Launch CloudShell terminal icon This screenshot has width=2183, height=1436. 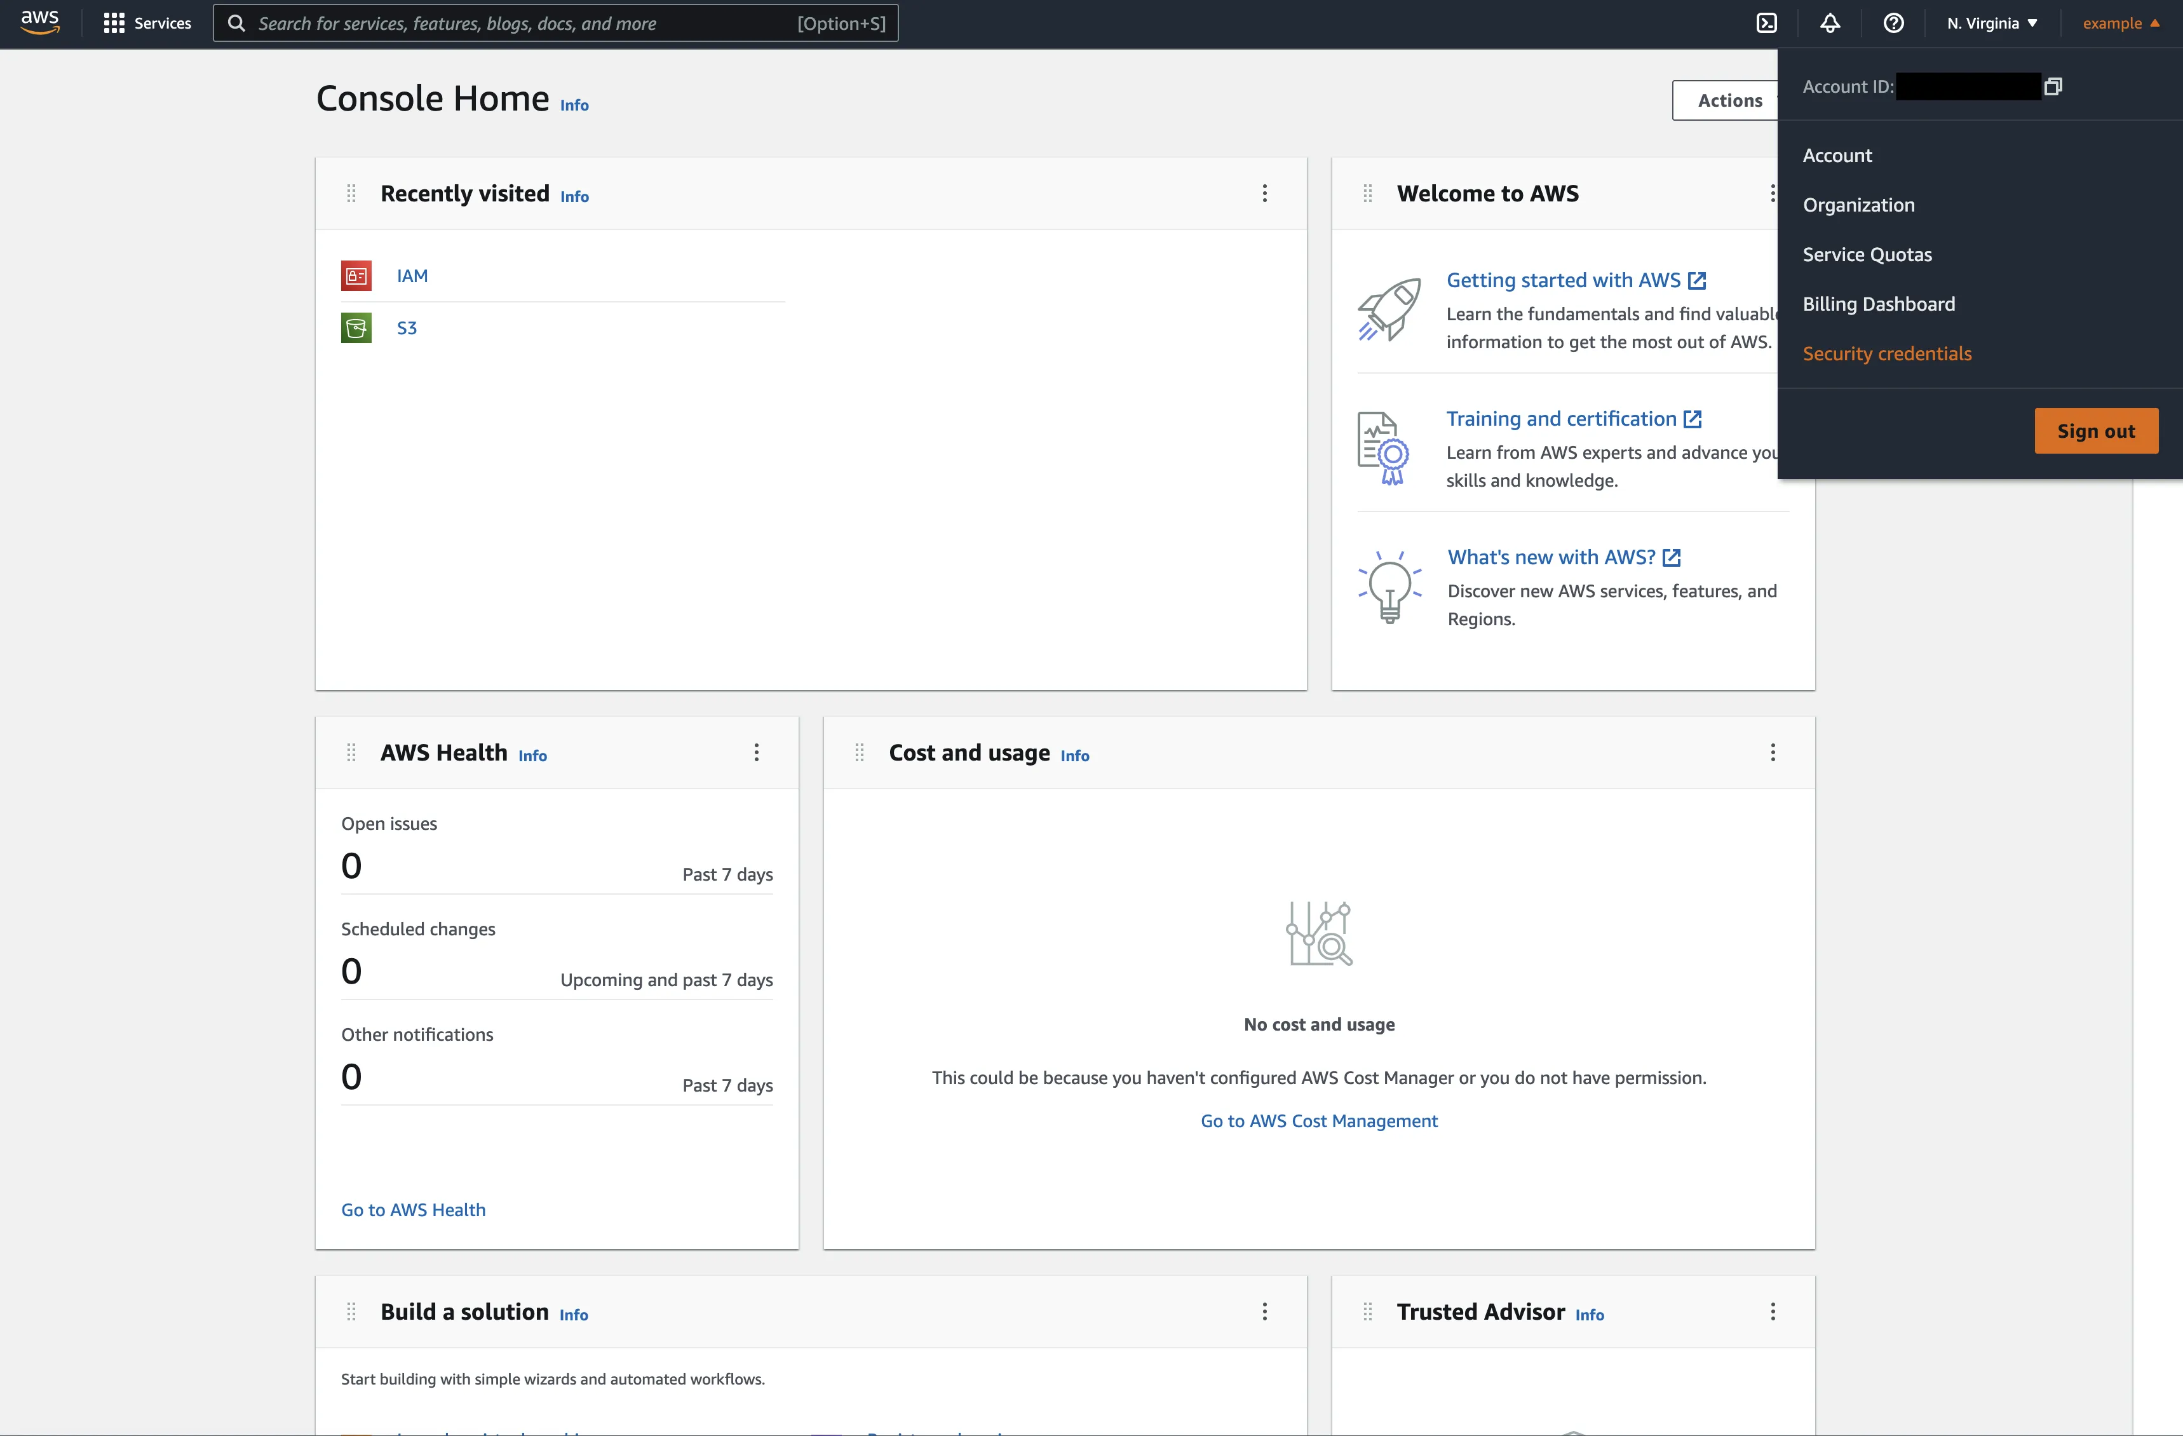click(1767, 23)
